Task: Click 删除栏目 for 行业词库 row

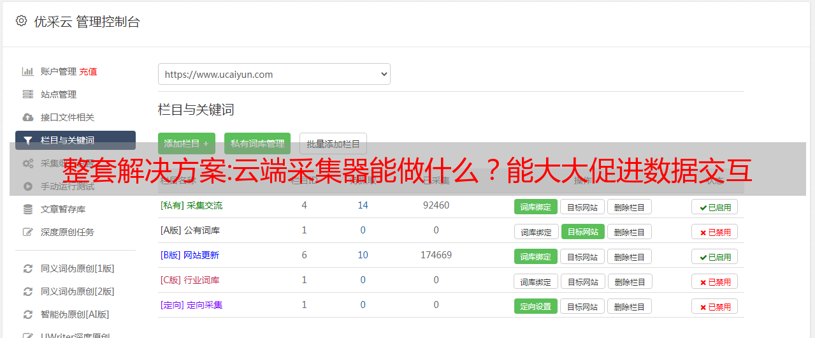Action: [x=630, y=281]
